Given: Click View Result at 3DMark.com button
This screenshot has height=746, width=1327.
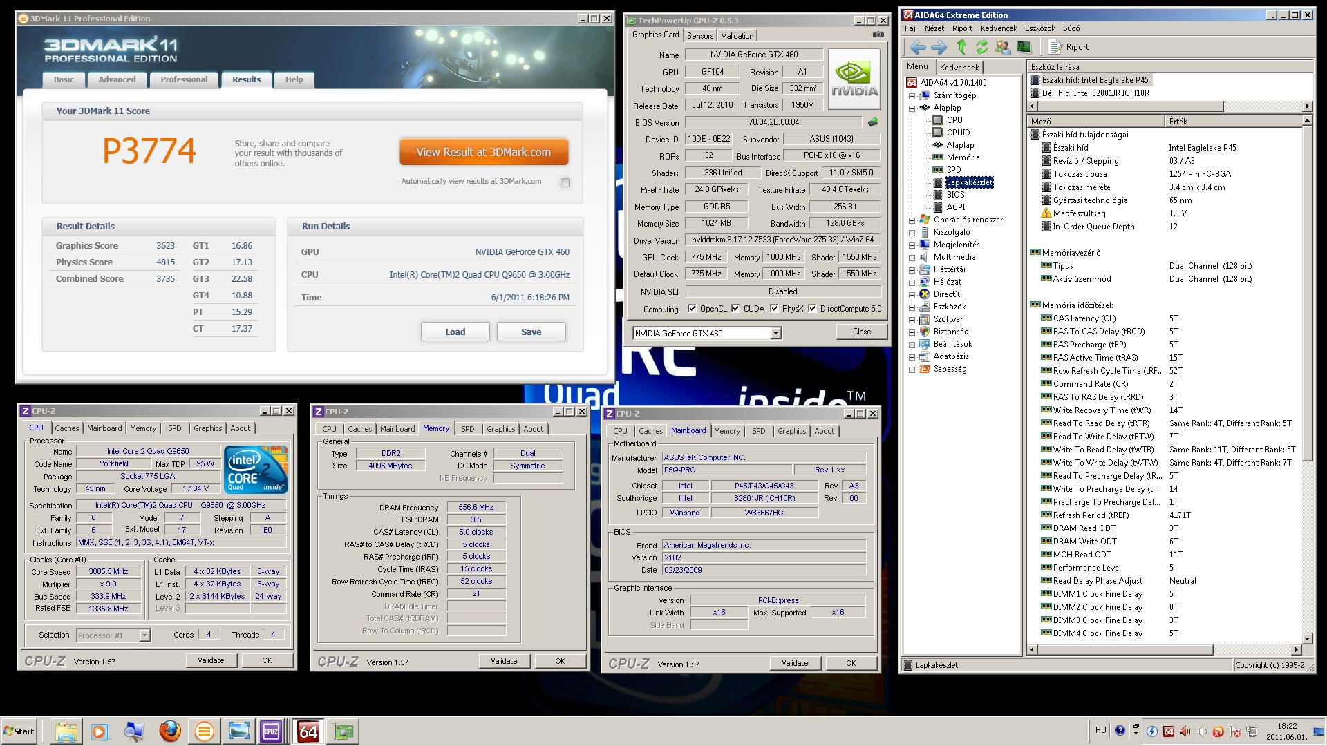Looking at the screenshot, I should click(x=484, y=152).
